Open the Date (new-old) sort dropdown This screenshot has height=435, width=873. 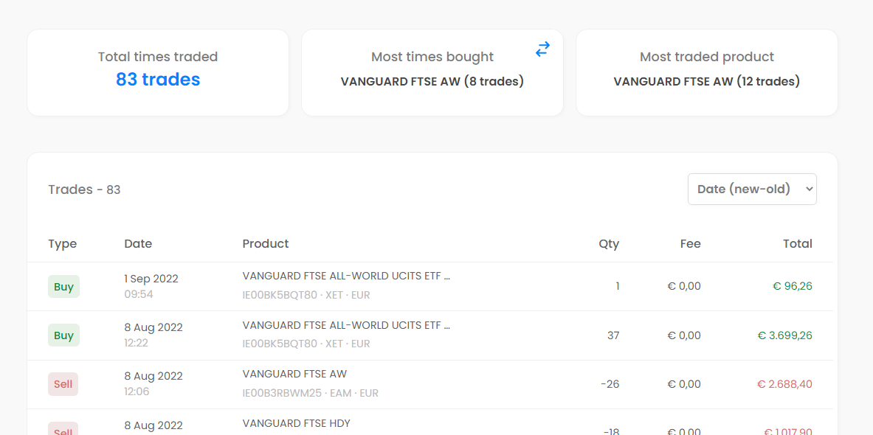[752, 189]
